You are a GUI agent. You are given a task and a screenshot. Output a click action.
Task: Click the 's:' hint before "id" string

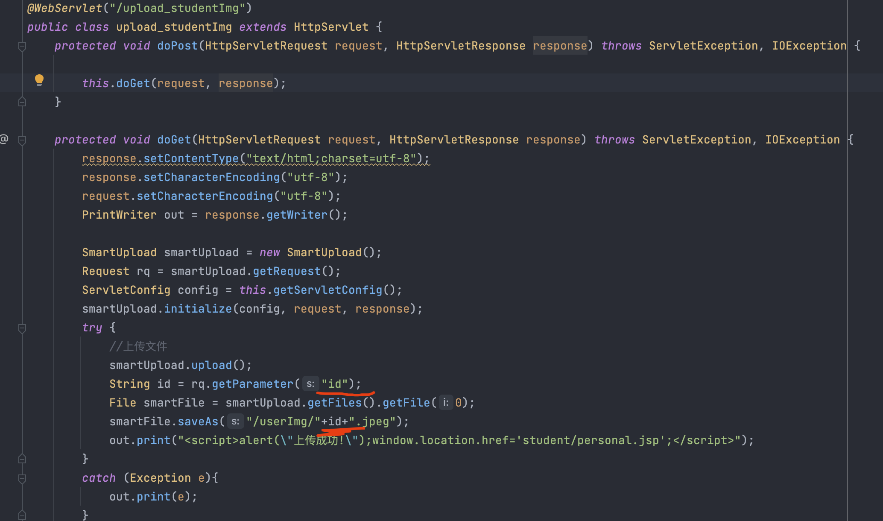310,384
